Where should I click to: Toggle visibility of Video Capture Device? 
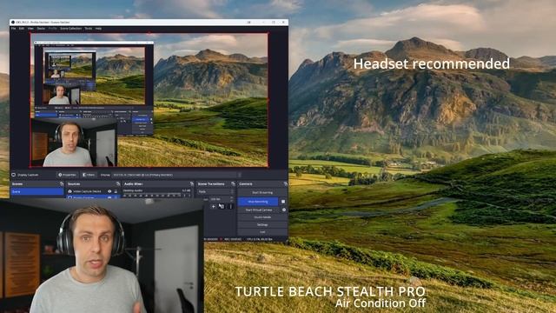pos(109,191)
